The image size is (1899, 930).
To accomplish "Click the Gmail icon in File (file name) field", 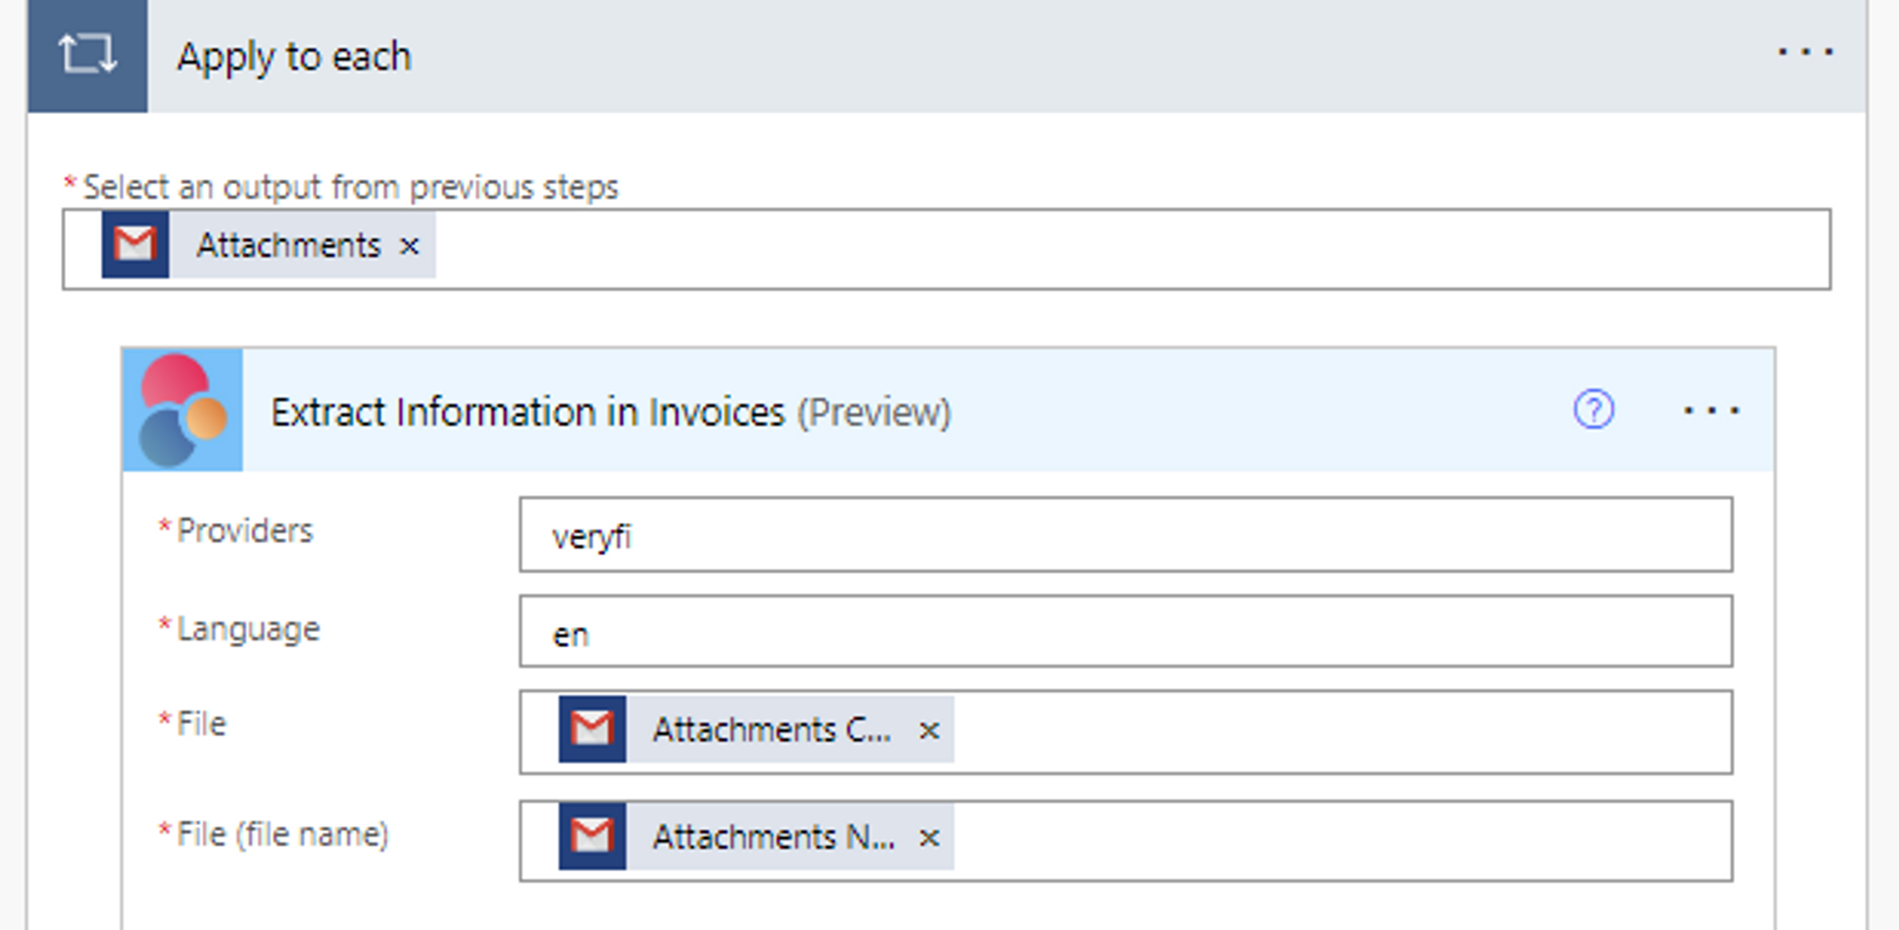I will click(592, 836).
